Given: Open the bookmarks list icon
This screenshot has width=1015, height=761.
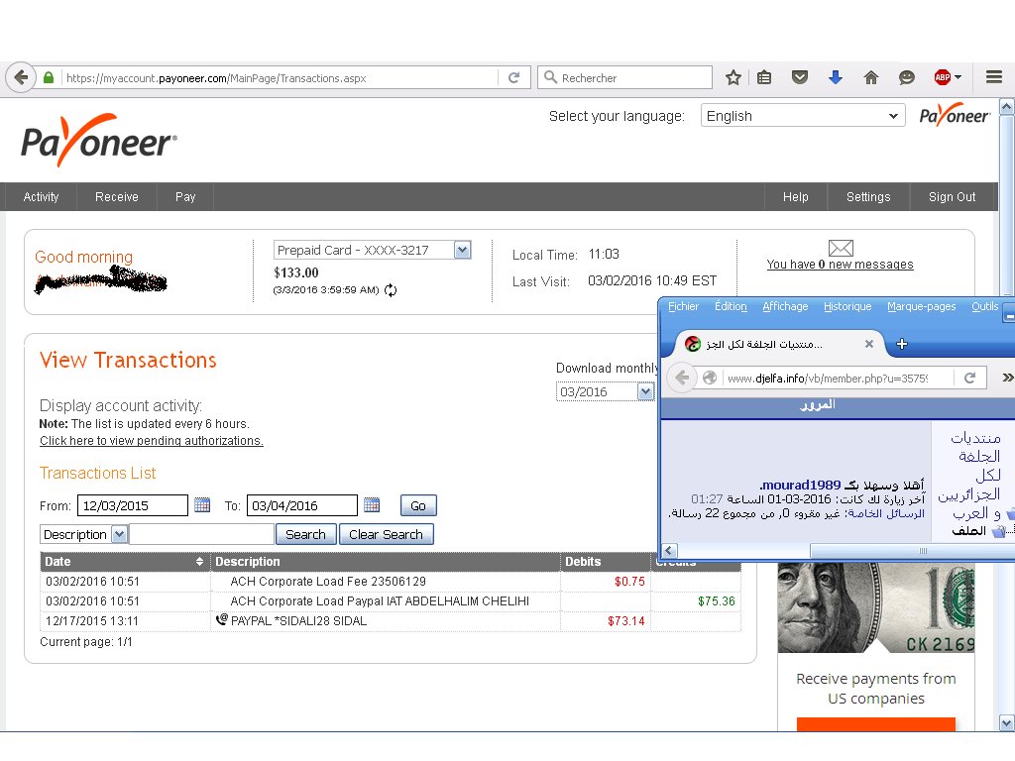Looking at the screenshot, I should coord(764,77).
